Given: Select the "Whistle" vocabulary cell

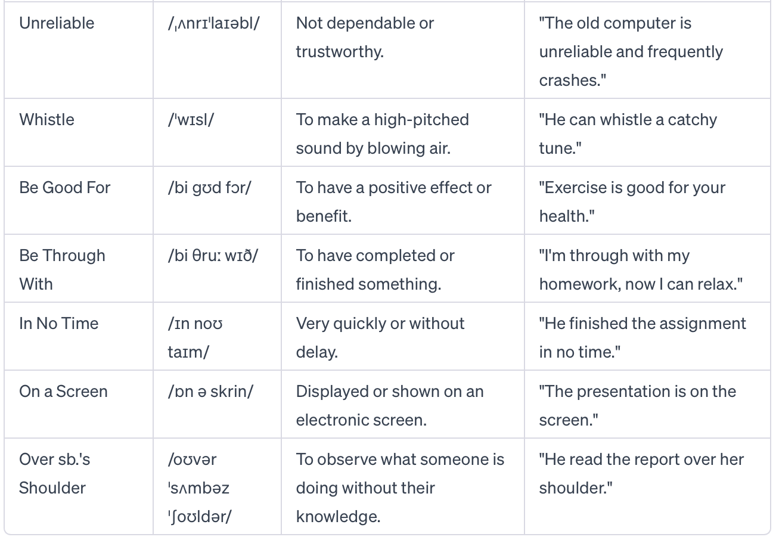Looking at the screenshot, I should tap(46, 119).
